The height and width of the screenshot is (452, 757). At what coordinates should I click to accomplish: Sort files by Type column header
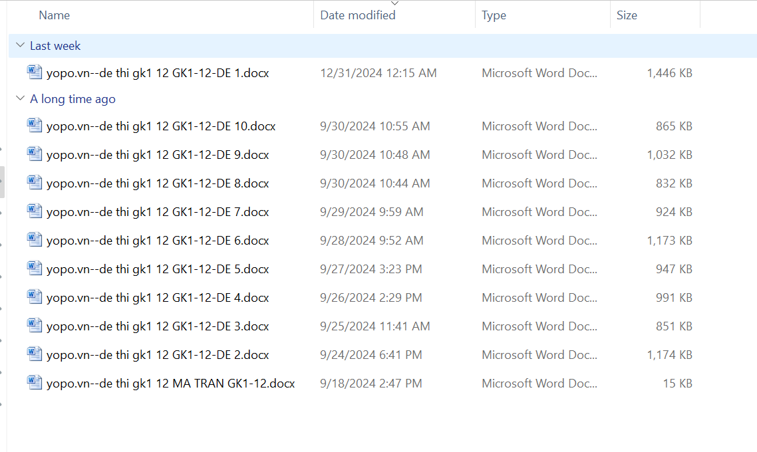click(494, 15)
